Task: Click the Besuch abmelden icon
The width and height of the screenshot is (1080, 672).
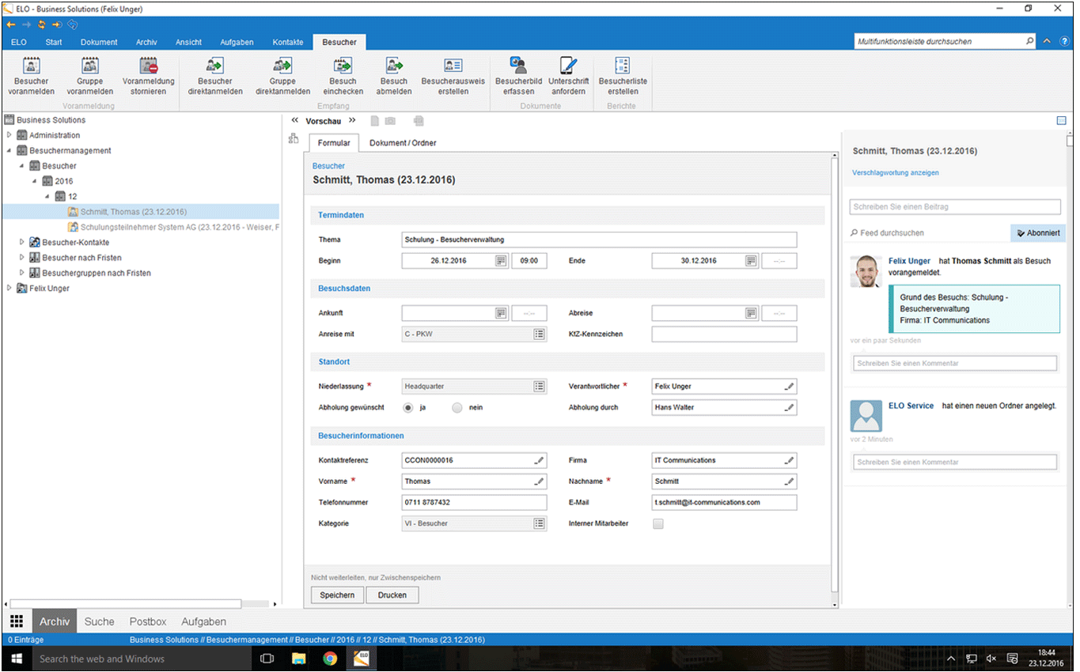Action: 394,66
